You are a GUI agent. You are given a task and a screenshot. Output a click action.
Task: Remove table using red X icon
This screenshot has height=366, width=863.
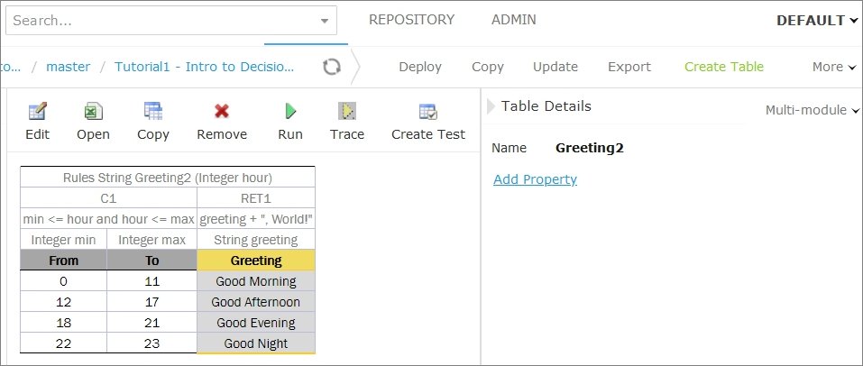[x=221, y=112]
